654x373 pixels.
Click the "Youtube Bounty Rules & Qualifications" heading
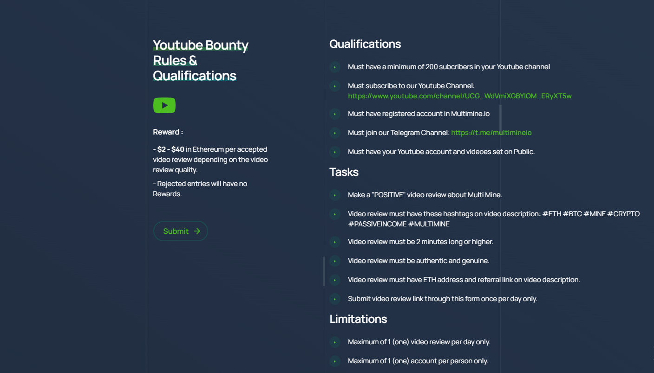(201, 60)
